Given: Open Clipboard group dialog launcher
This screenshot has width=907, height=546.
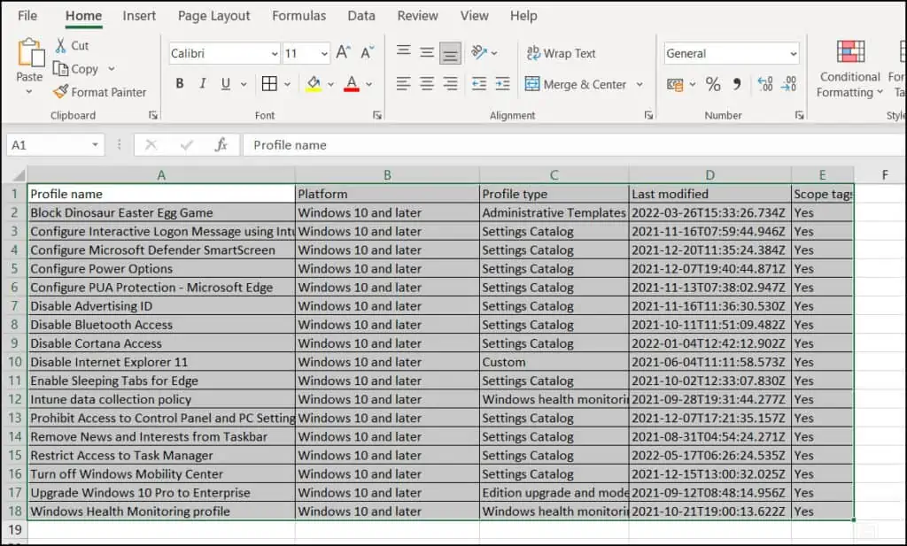Looking at the screenshot, I should point(152,116).
